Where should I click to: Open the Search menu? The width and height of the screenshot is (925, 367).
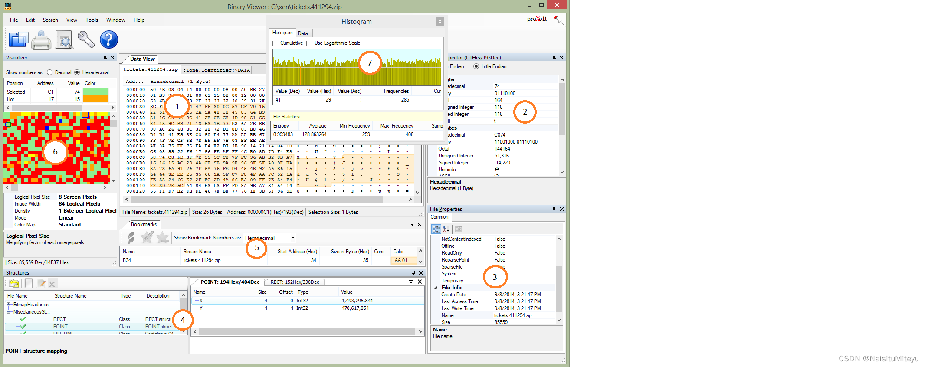point(50,20)
